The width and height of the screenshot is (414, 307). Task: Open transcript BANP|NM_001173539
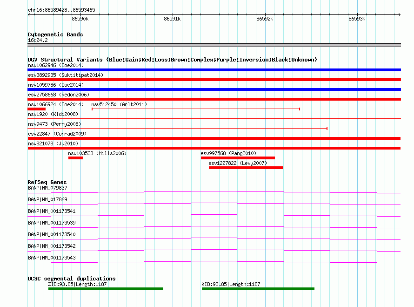(52, 223)
